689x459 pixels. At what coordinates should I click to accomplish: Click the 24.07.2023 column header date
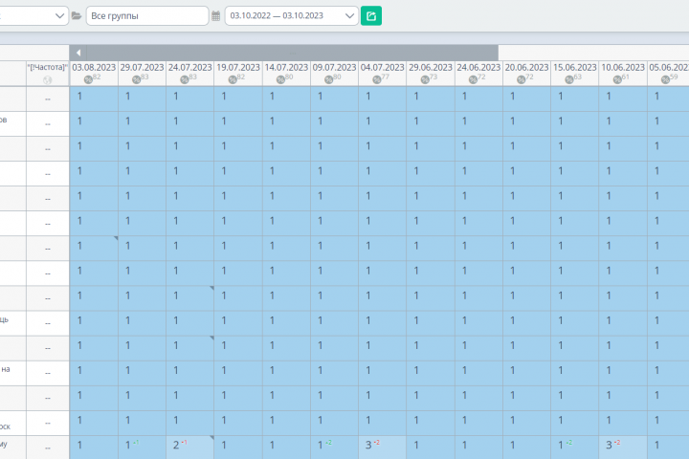point(189,67)
